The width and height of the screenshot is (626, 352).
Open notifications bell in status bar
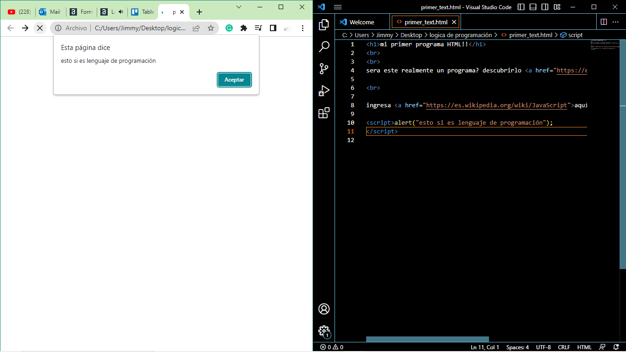tap(616, 347)
